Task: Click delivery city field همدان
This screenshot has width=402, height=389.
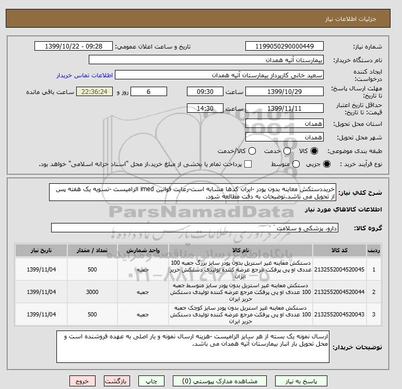Action: click(x=285, y=137)
